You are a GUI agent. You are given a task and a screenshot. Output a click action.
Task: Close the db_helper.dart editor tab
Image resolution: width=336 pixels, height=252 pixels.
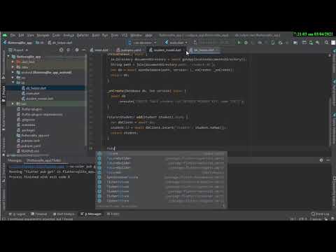(x=217, y=50)
